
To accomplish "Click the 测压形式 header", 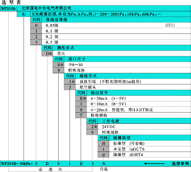I will (x=66, y=48).
